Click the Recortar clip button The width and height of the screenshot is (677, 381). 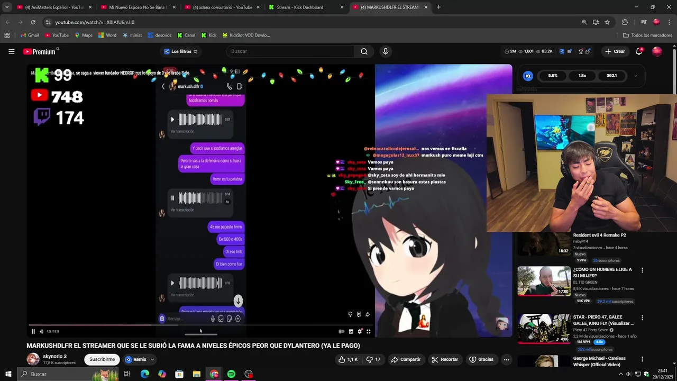click(445, 359)
